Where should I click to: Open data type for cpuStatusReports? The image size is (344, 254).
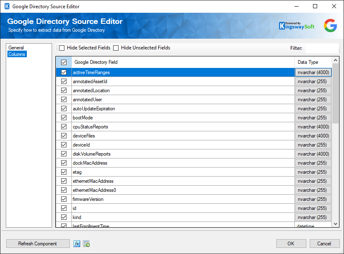coord(313,127)
